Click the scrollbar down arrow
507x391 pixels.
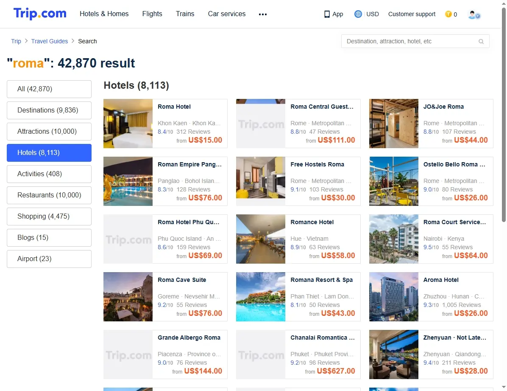(504, 387)
